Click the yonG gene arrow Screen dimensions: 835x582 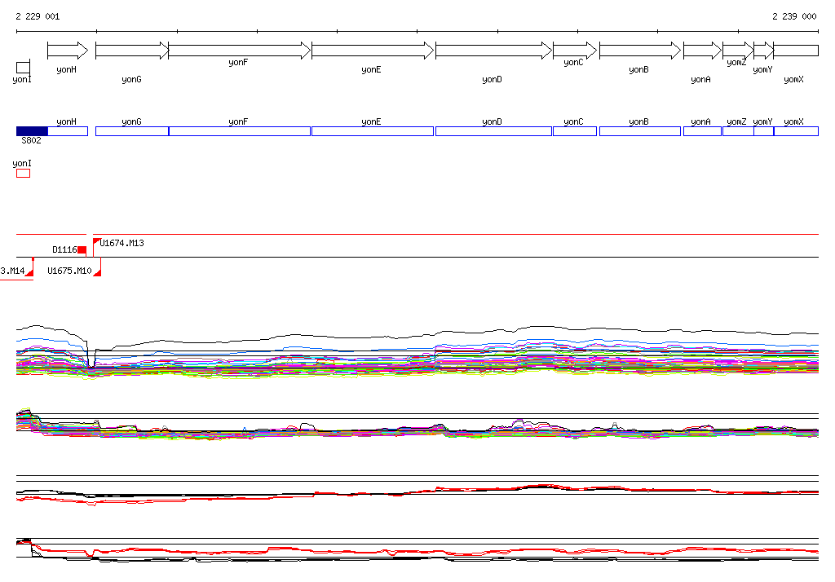(132, 51)
